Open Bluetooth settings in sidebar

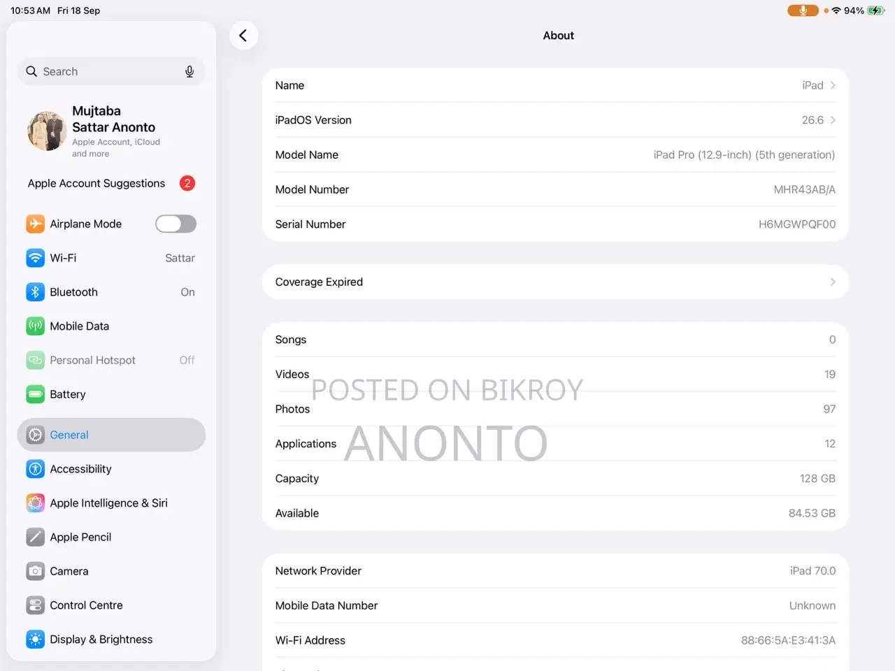coord(111,292)
